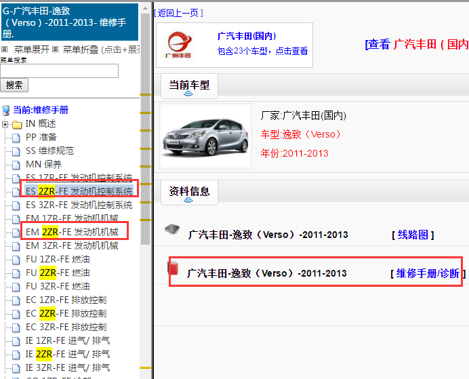The image size is (469, 379).
Task: Click the 搜索 button
Action: click(x=14, y=85)
